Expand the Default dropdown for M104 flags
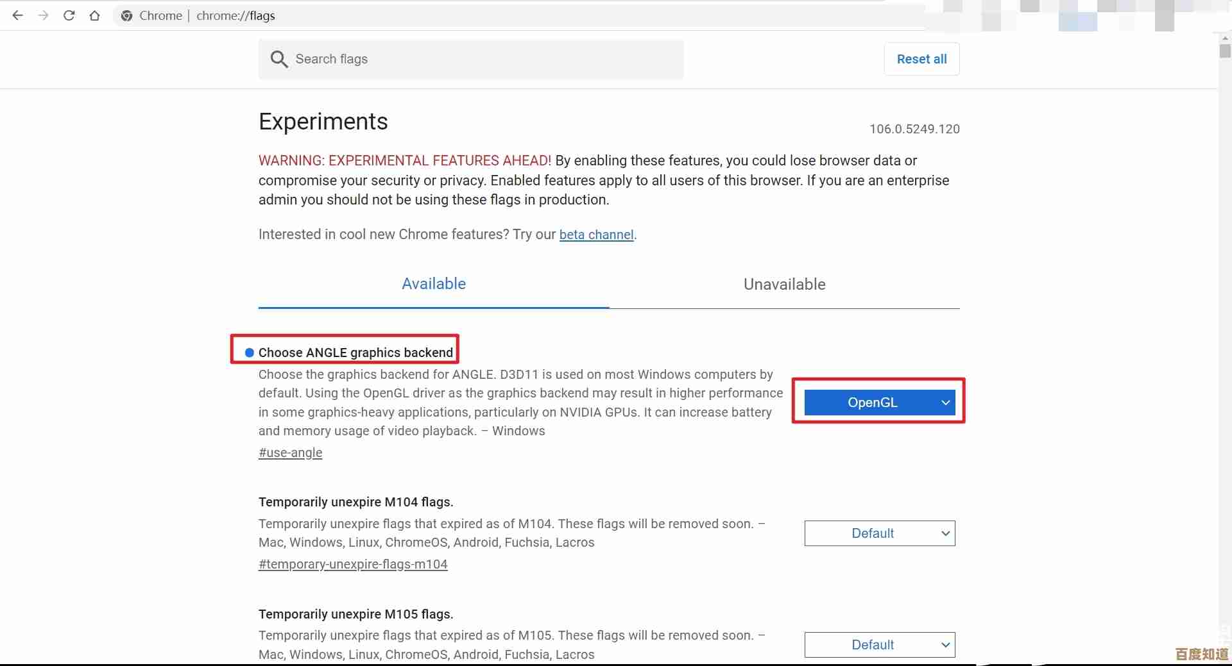 (879, 533)
